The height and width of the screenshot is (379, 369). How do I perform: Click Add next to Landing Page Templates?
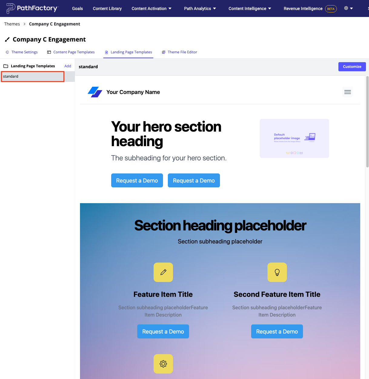(x=68, y=66)
